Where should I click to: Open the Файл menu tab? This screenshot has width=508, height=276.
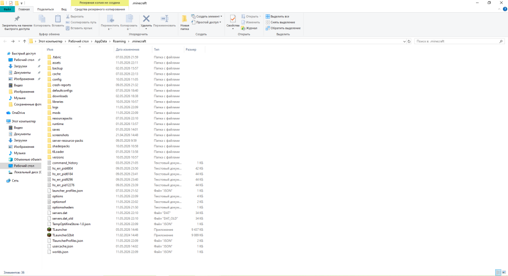(7, 10)
